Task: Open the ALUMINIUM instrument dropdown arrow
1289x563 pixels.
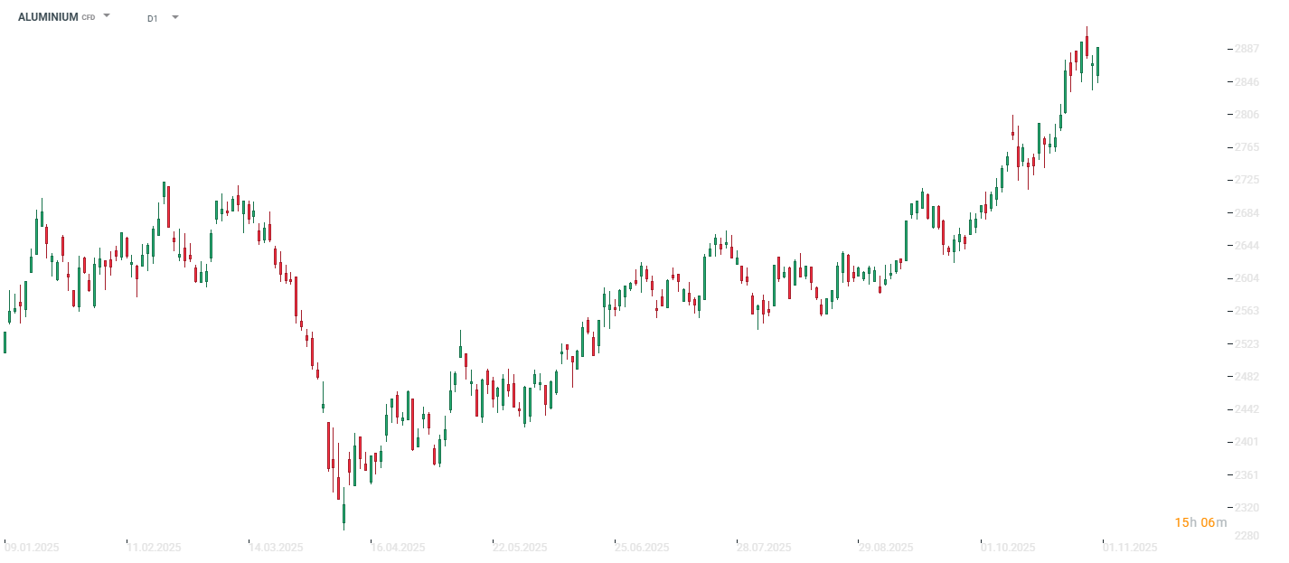Action: pos(107,16)
